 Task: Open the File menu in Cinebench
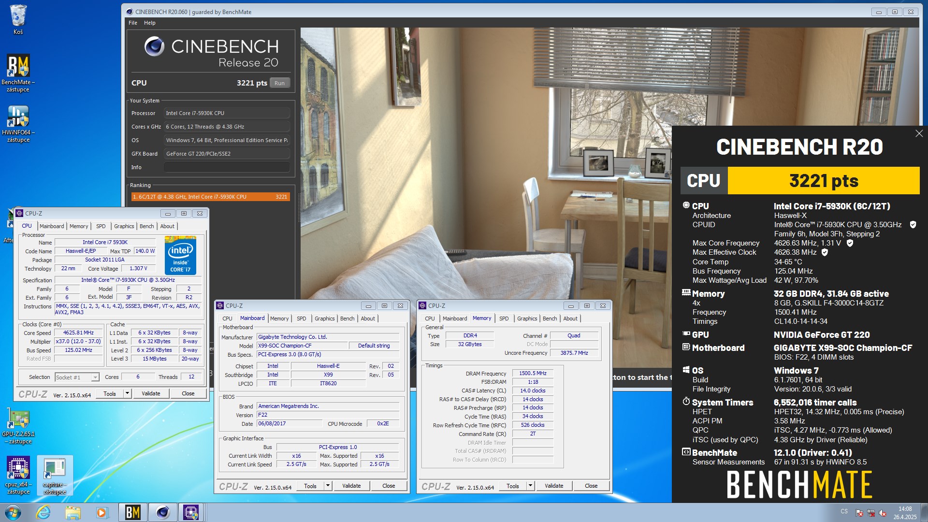click(133, 23)
